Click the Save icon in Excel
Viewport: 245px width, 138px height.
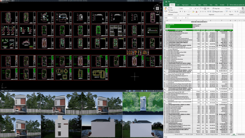point(166,2)
